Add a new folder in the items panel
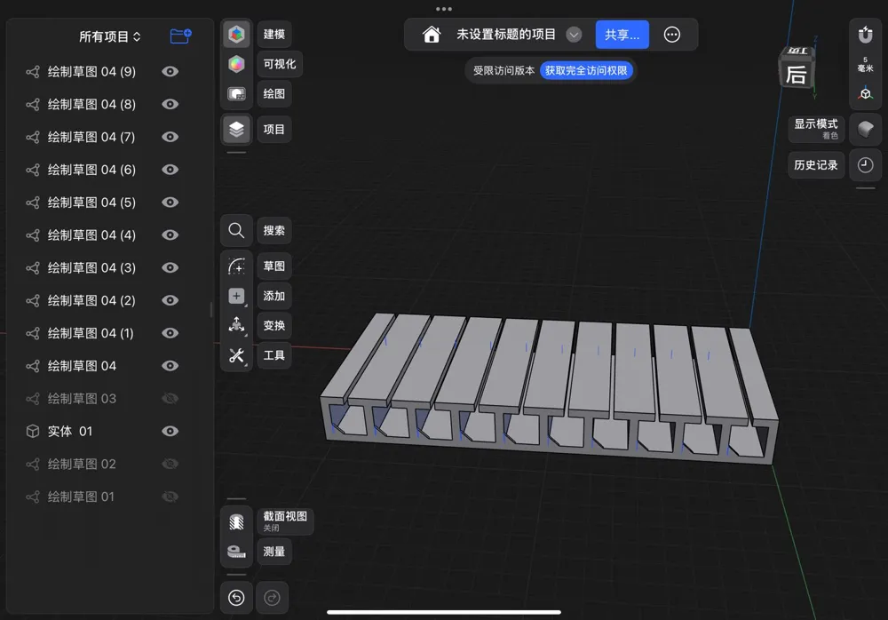 180,36
